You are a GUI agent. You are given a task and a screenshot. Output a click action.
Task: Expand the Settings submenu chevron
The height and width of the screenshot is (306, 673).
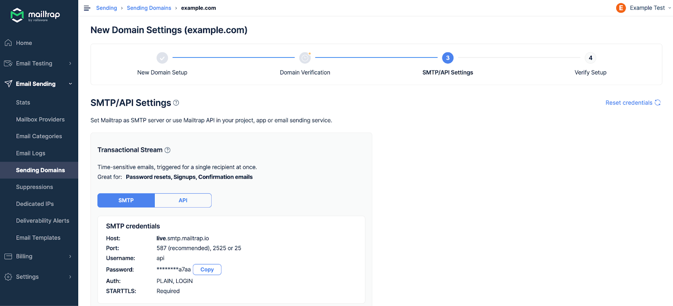tap(70, 277)
